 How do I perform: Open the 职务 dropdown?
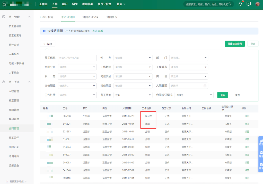[x=77, y=76]
